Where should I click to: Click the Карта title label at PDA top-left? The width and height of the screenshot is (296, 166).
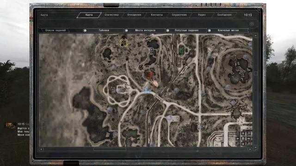click(x=44, y=15)
